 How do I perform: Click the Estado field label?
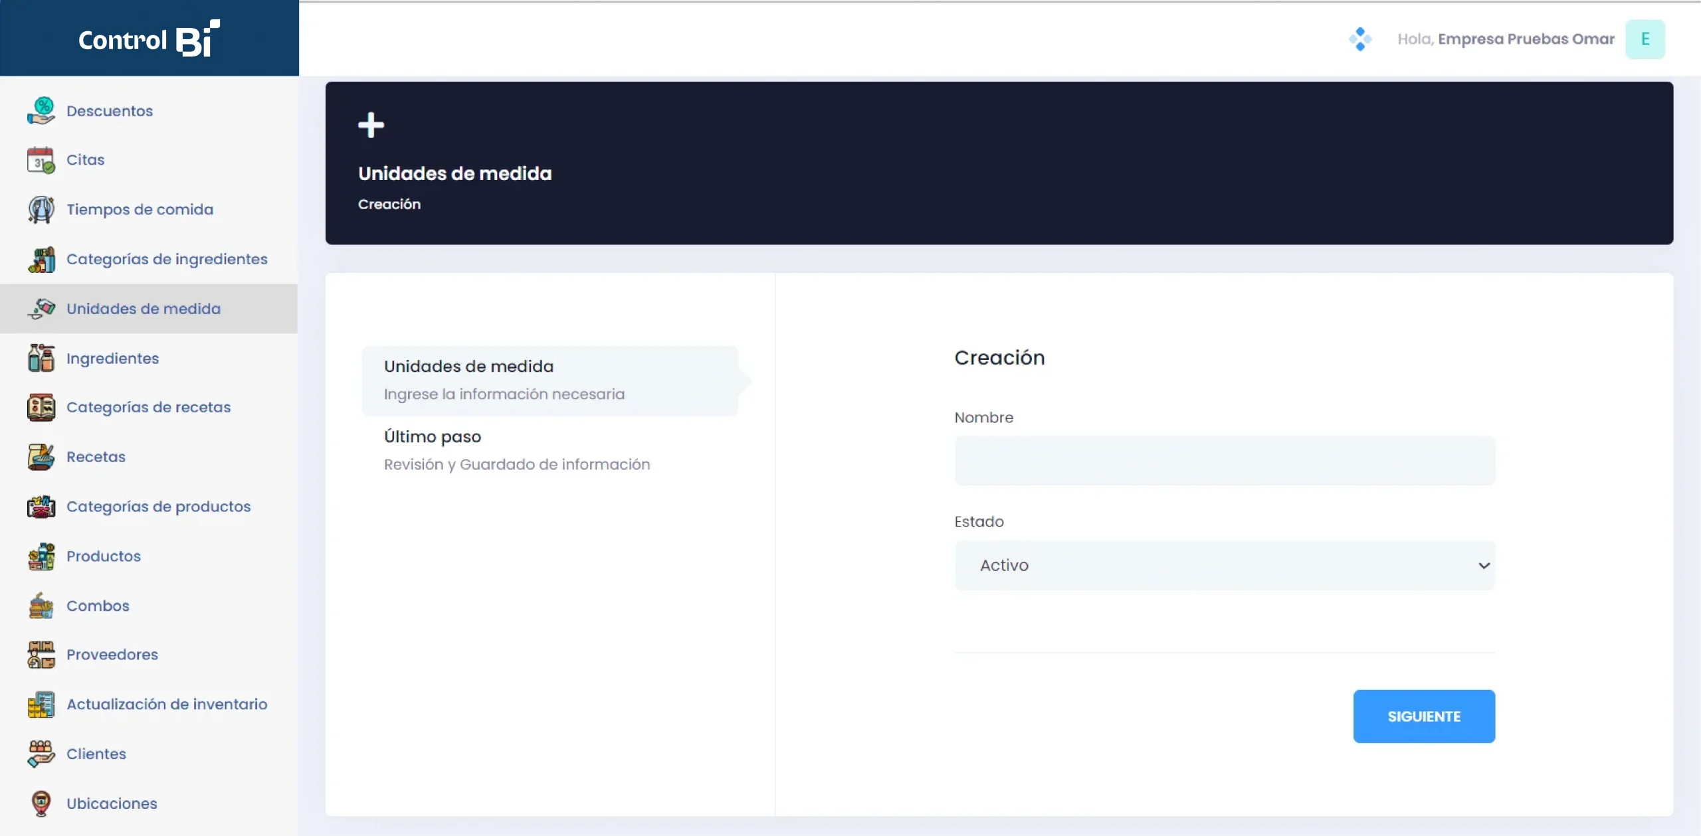tap(979, 522)
